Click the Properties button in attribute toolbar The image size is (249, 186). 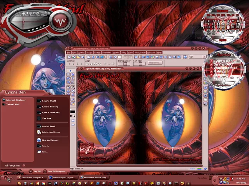(x=155, y=63)
